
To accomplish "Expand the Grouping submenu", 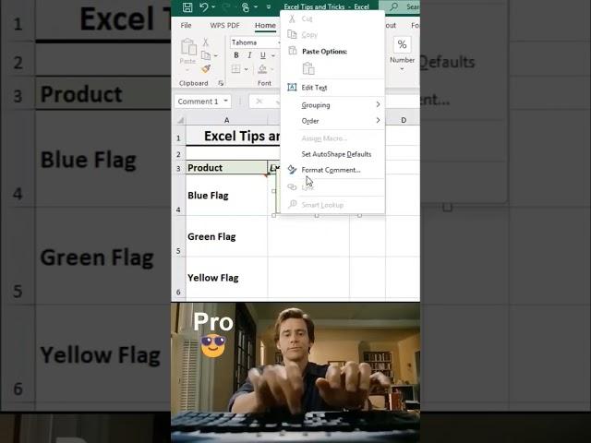I will (x=333, y=105).
